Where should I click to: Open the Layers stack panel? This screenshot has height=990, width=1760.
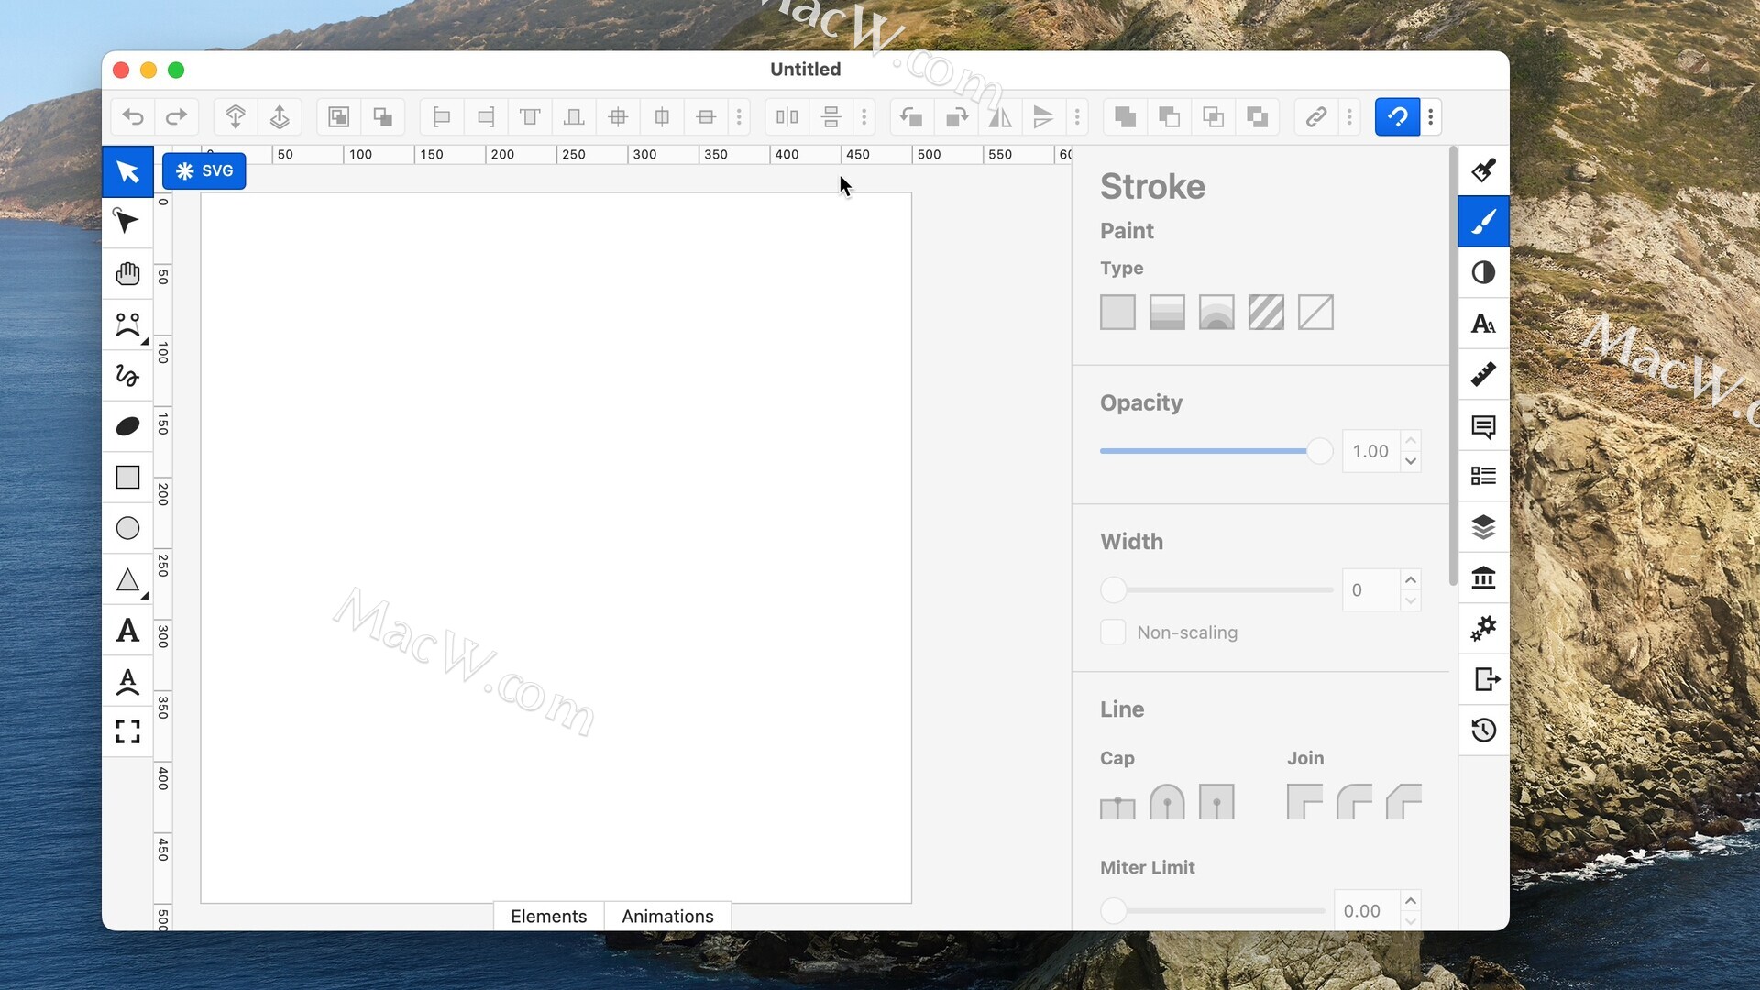click(1483, 527)
